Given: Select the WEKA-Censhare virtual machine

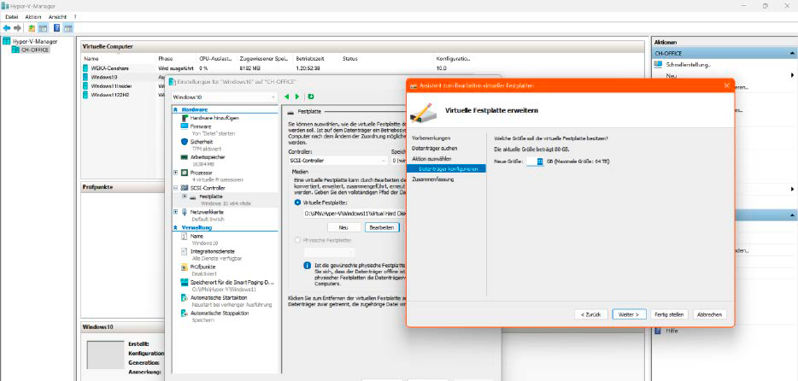Looking at the screenshot, I should (x=109, y=68).
